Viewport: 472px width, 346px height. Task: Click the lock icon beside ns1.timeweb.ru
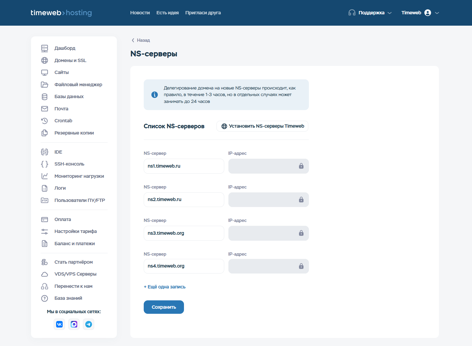point(301,166)
